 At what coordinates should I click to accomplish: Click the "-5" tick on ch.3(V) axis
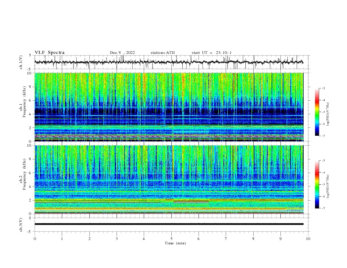coord(30,232)
